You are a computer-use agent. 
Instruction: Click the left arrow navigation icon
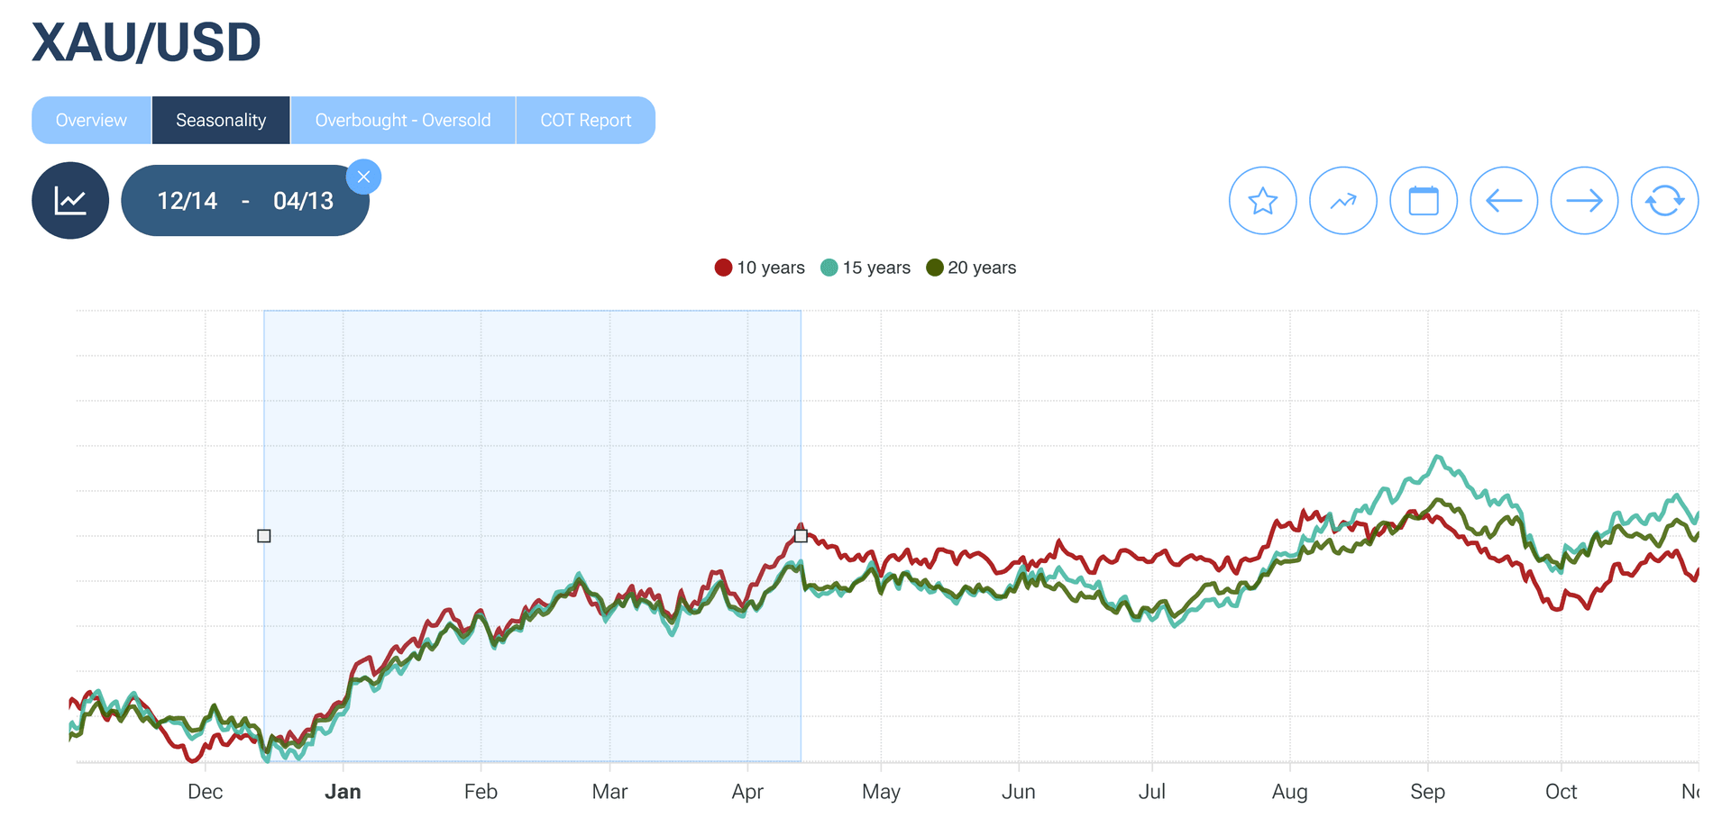1503,200
